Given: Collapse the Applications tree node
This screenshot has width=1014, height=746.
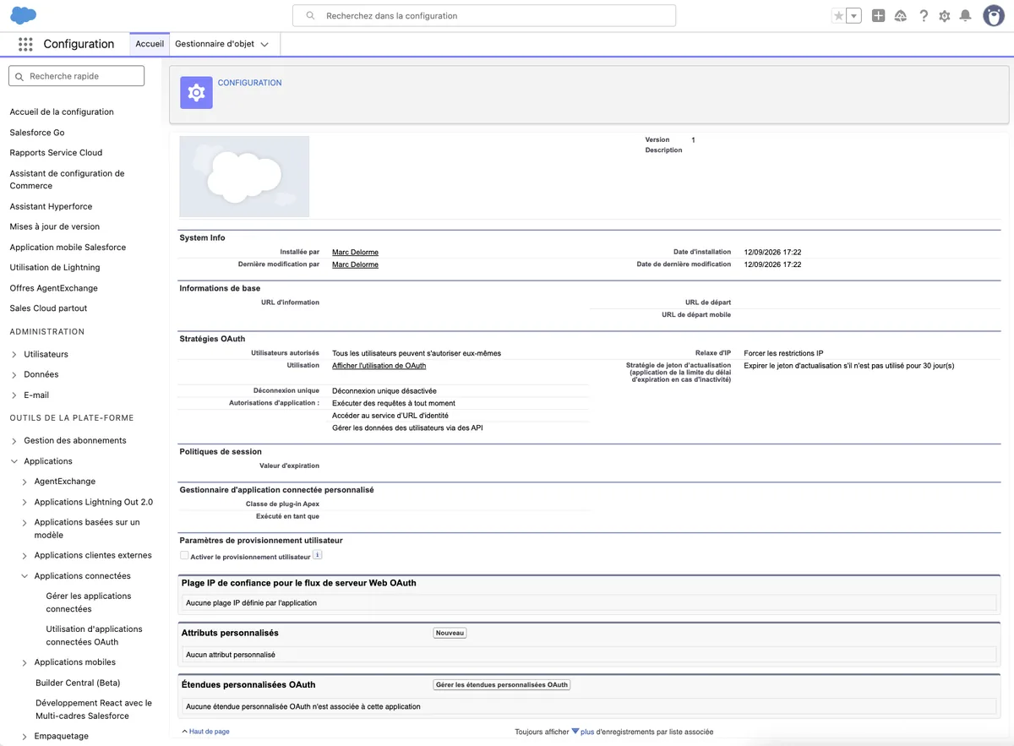Looking at the screenshot, I should 14,461.
